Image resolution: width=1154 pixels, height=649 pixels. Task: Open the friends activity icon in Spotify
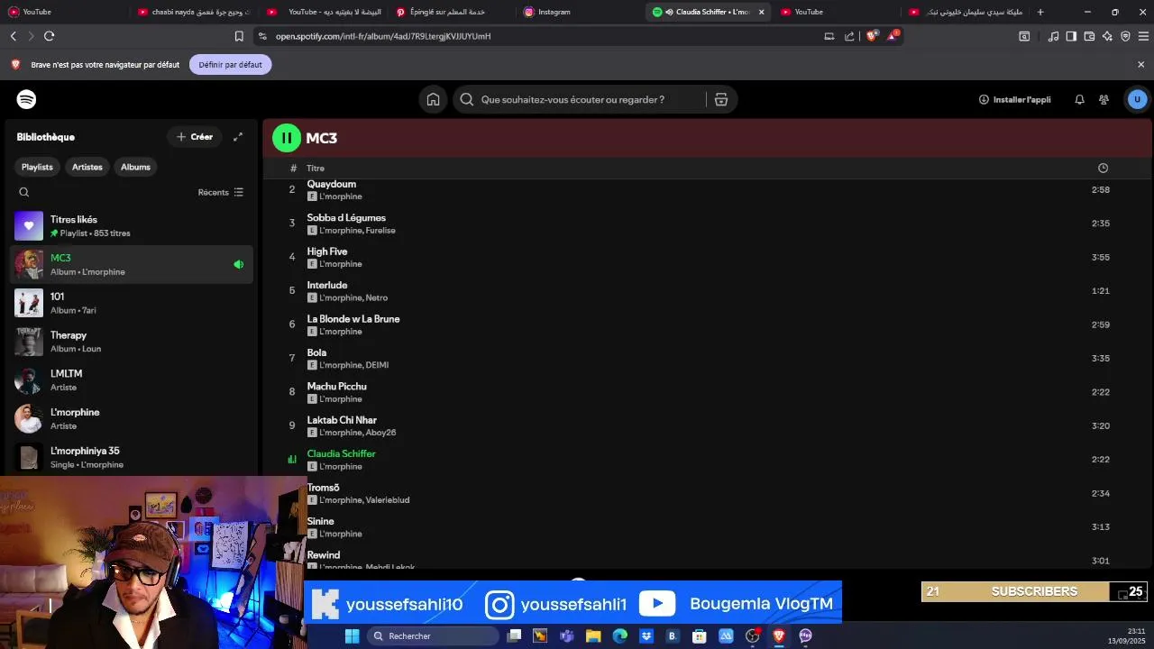pyautogui.click(x=1104, y=99)
